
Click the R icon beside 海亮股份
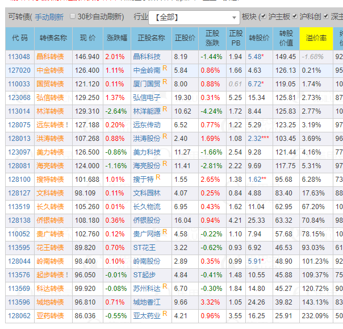tap(165, 164)
